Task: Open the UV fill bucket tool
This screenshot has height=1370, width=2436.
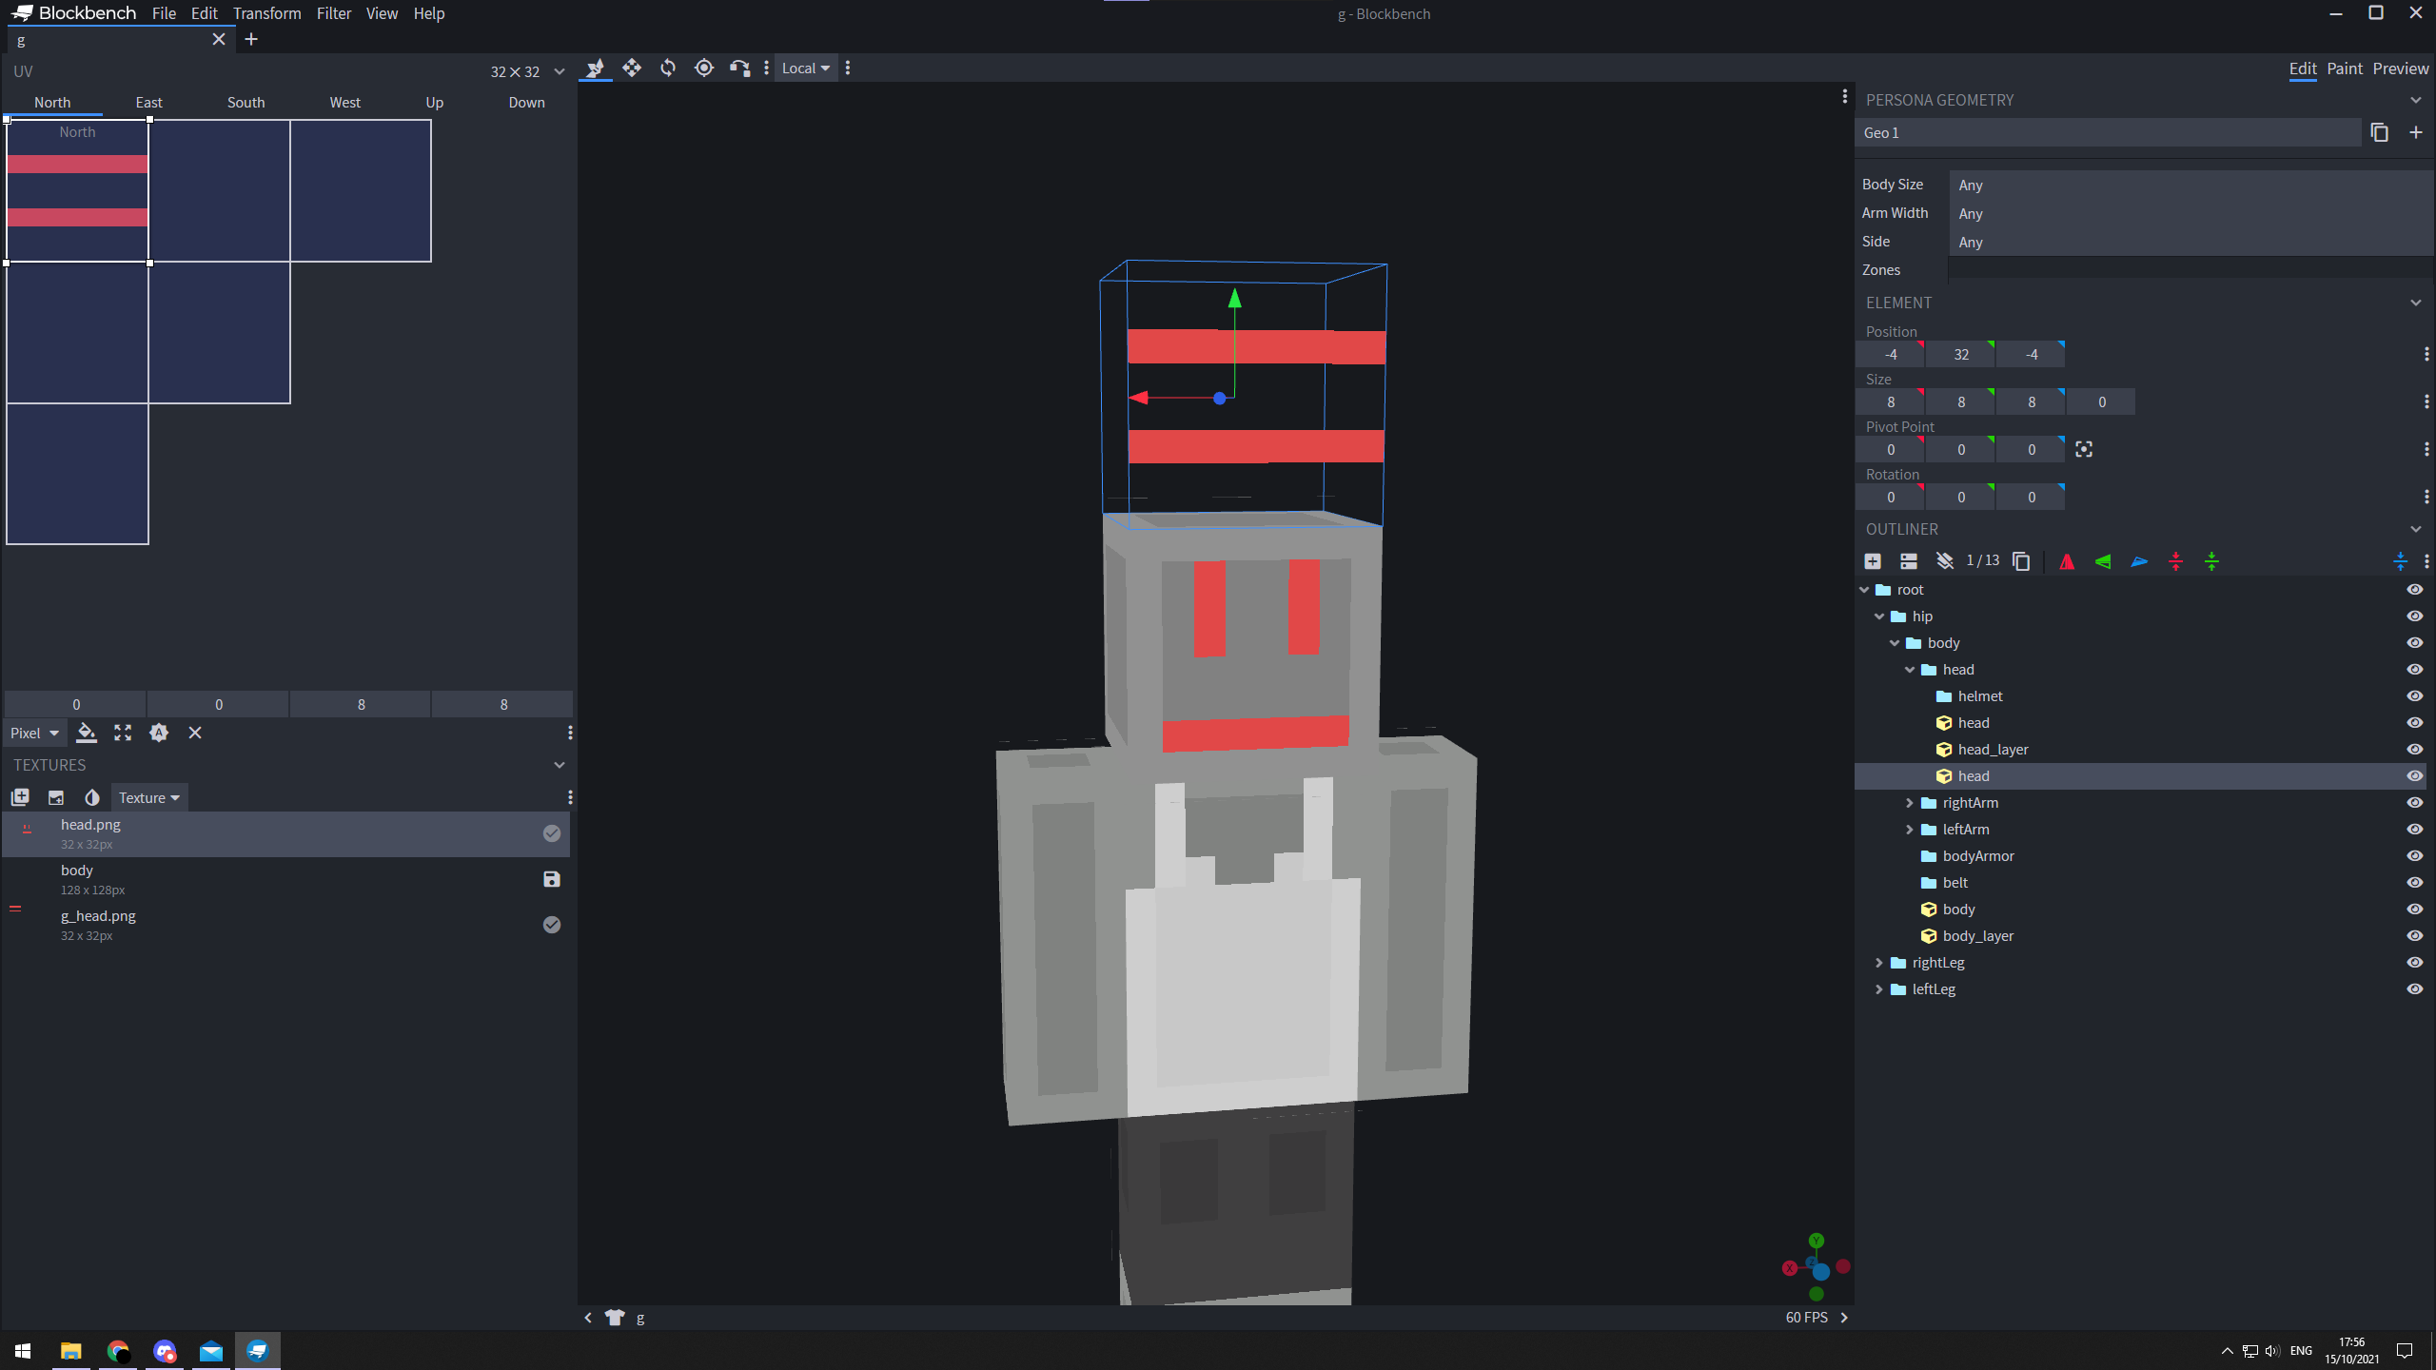Action: coord(87,733)
